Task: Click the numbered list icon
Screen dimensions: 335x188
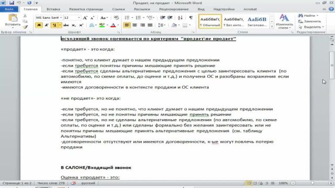Action: click(x=138, y=18)
